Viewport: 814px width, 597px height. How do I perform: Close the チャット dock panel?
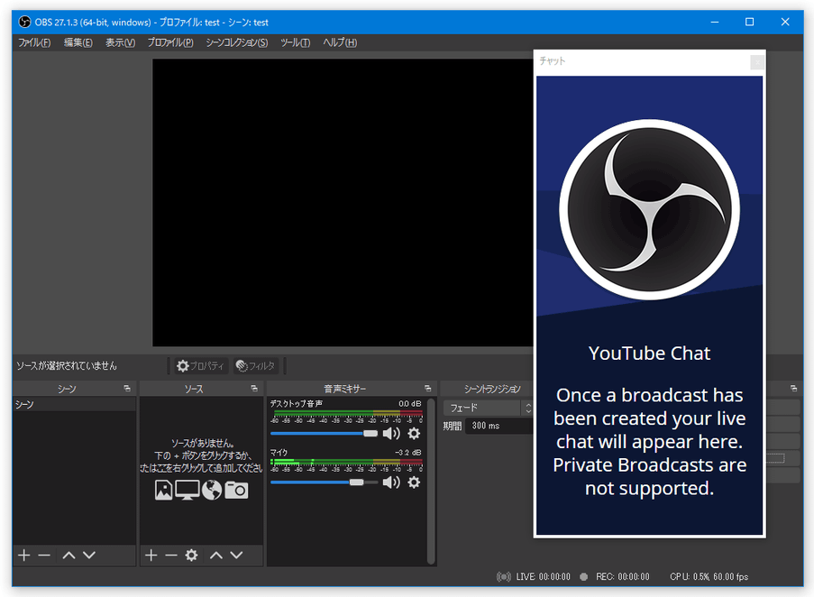click(x=757, y=62)
